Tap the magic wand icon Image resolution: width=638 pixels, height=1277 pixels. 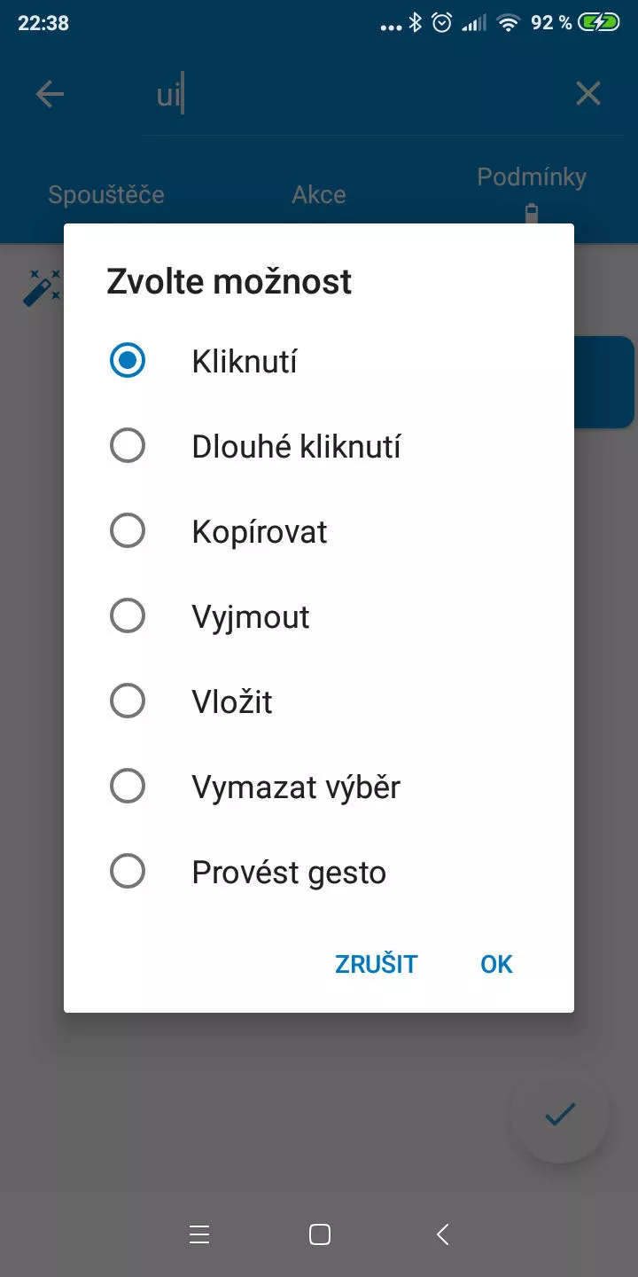(41, 288)
